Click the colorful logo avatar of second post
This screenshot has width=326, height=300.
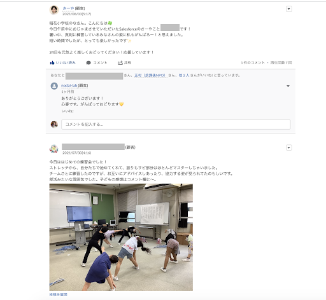(54, 149)
